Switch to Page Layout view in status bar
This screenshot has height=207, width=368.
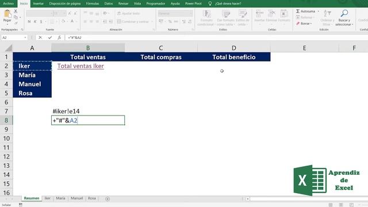341,205
